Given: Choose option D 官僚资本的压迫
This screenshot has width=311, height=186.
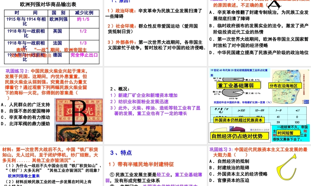Looking at the screenshot, I should click(x=229, y=180).
